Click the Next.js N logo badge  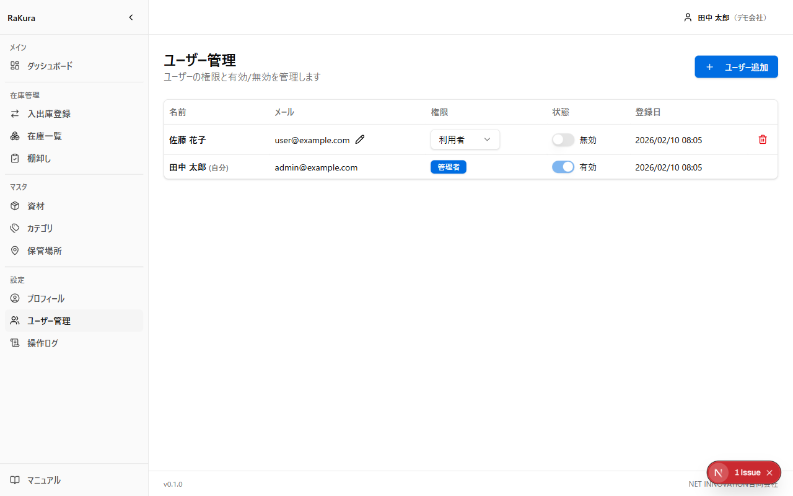point(719,472)
